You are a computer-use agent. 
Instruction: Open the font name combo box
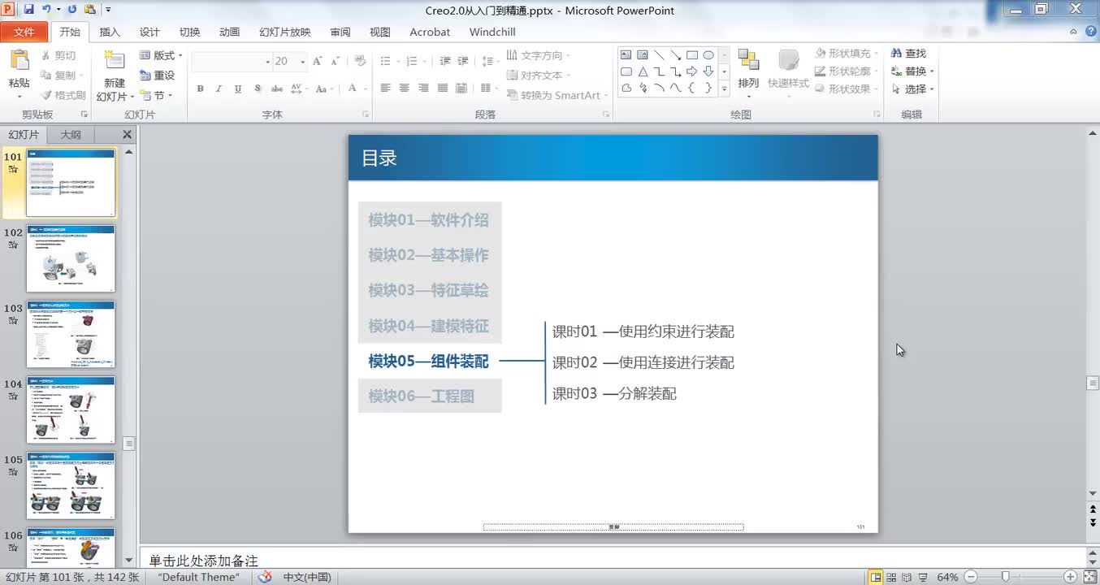tap(232, 62)
